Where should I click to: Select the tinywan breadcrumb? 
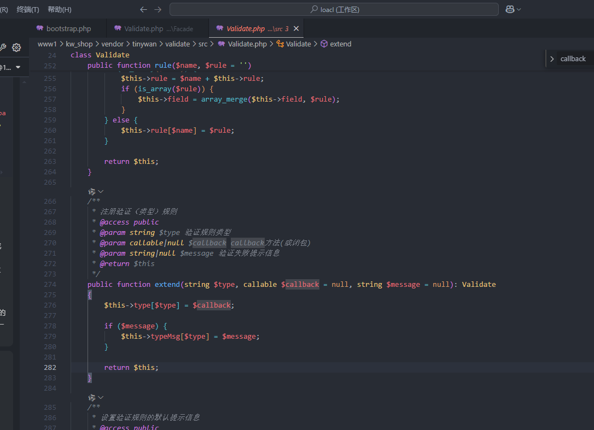(x=144, y=44)
